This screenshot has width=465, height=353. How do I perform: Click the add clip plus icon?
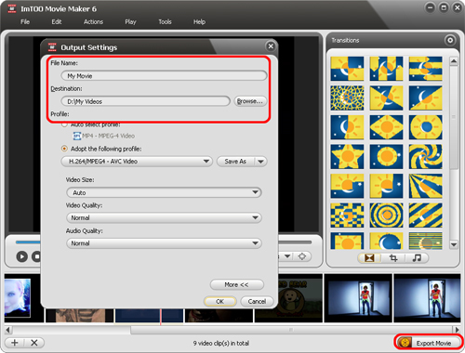pos(15,343)
